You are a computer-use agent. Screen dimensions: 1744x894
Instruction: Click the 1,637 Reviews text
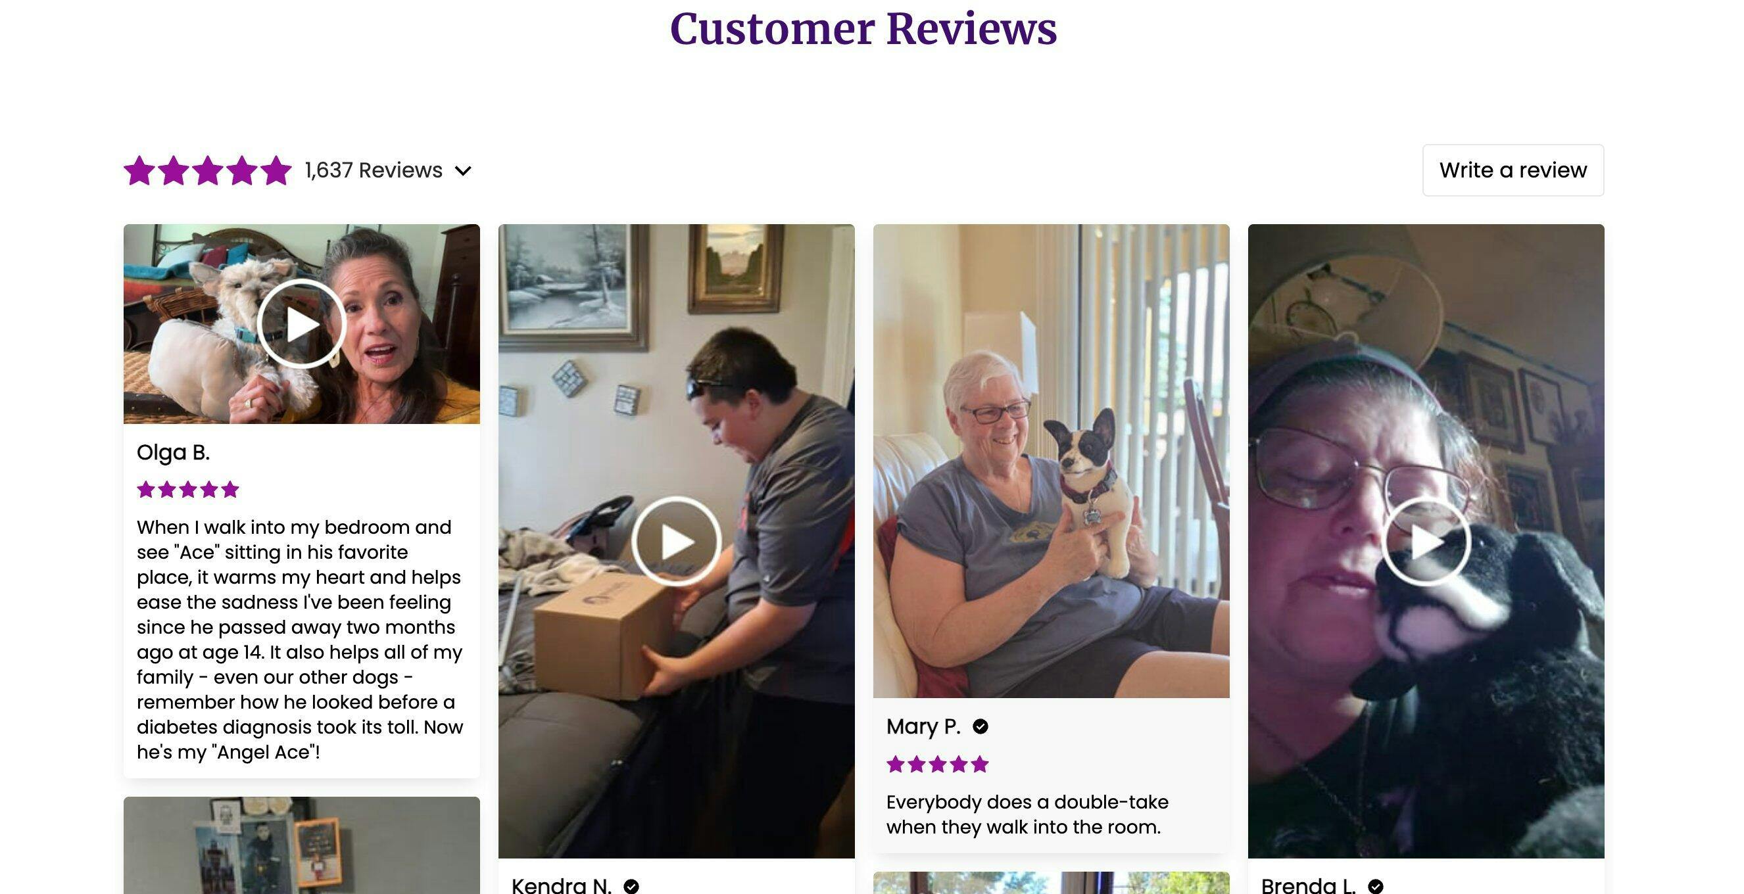pos(374,170)
